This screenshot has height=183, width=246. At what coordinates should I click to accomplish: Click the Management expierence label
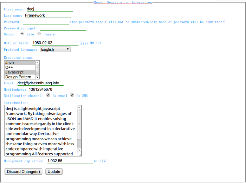[x=24, y=161]
